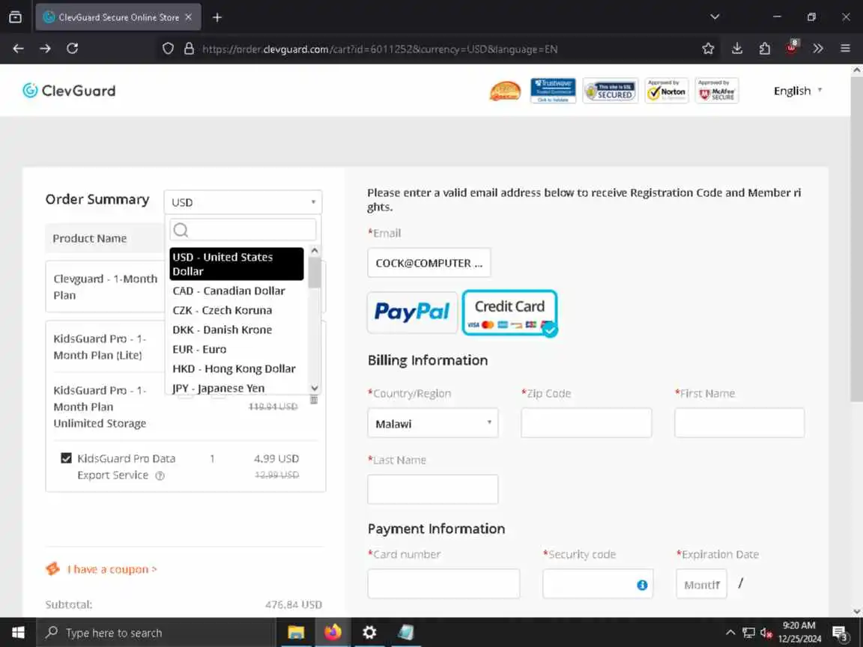The width and height of the screenshot is (863, 647).
Task: Select PayPal as payment method
Action: pyautogui.click(x=412, y=312)
